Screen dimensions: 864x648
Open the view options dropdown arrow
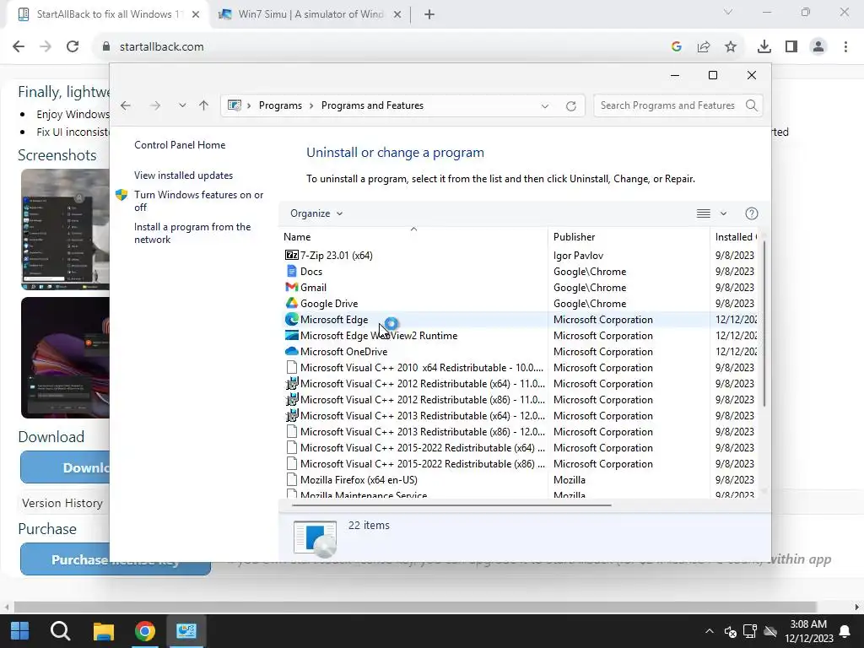(x=723, y=213)
